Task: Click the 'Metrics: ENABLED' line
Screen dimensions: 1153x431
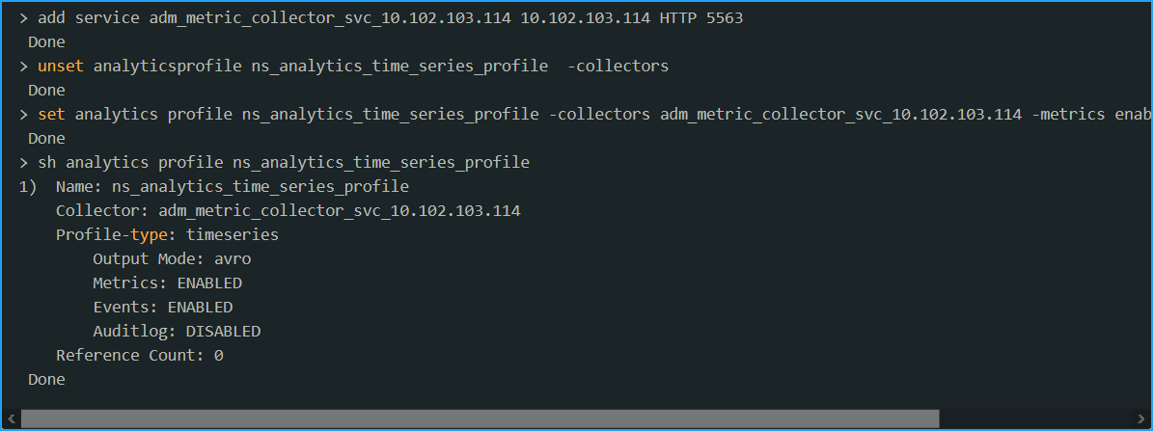Action: [x=167, y=283]
